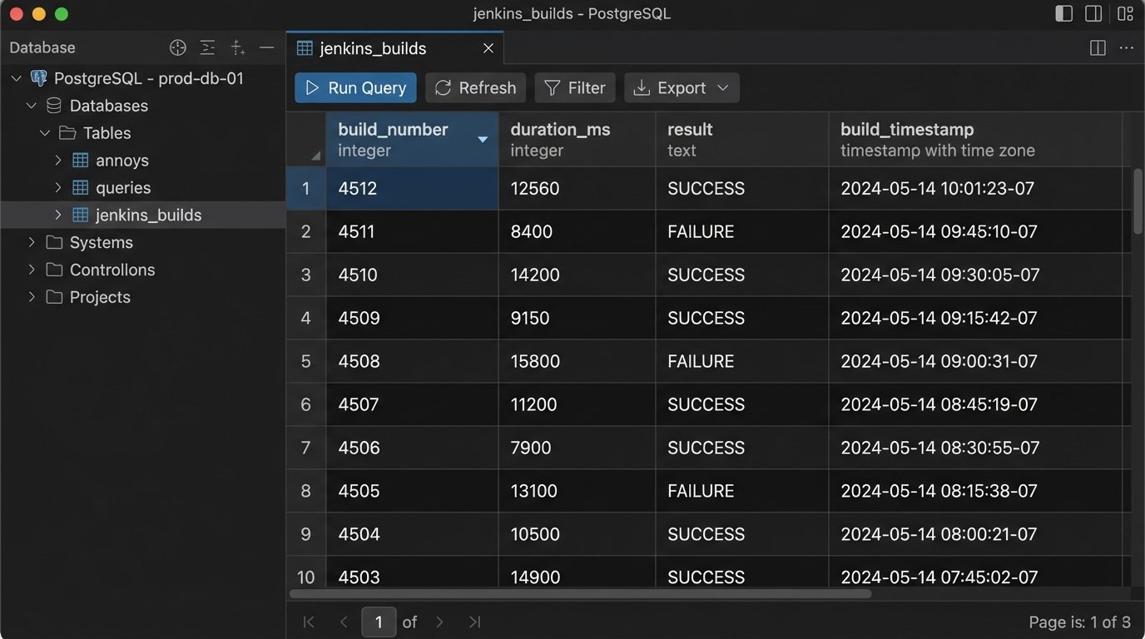Minimize the Database panel with dash icon
Screen dimensions: 1145x639
266,47
